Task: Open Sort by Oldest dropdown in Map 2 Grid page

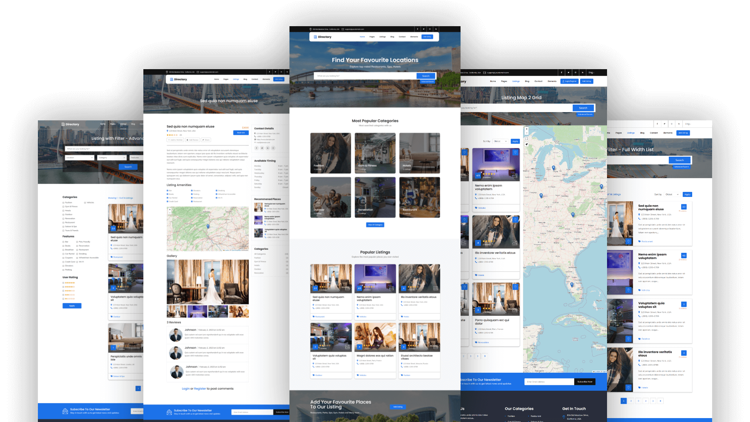Action: [500, 141]
